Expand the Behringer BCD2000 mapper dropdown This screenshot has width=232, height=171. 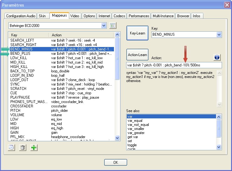point(104,25)
